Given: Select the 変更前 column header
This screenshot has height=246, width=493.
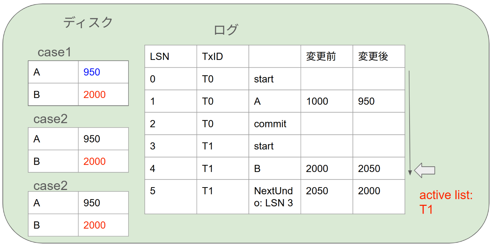Looking at the screenshot, I should point(321,56).
